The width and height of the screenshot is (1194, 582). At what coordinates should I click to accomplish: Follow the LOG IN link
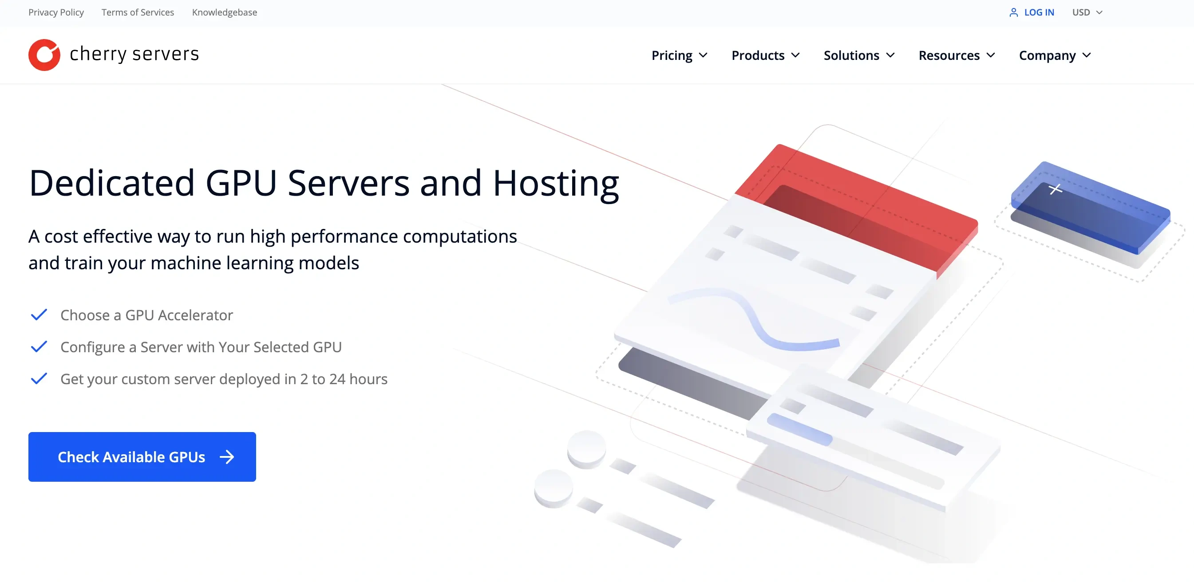coord(1039,12)
